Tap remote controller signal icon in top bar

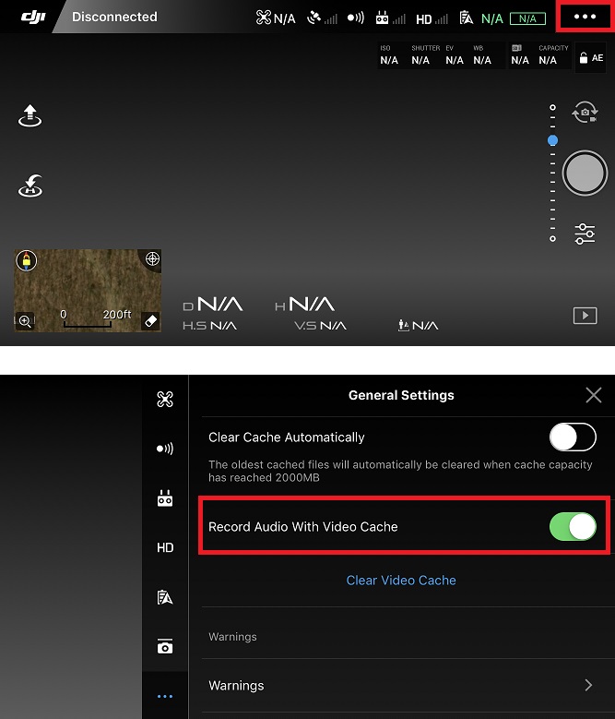390,18
